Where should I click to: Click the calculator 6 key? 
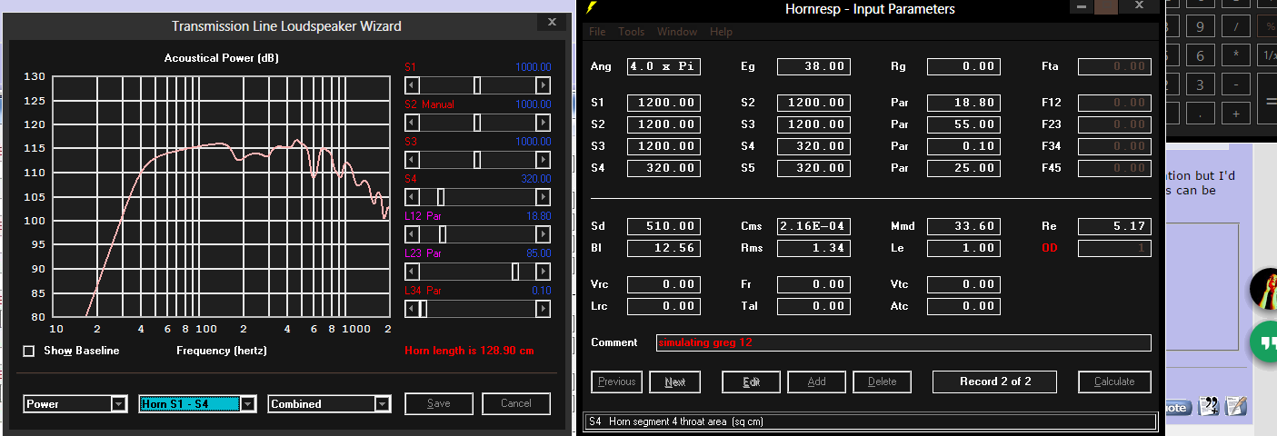(x=1201, y=56)
